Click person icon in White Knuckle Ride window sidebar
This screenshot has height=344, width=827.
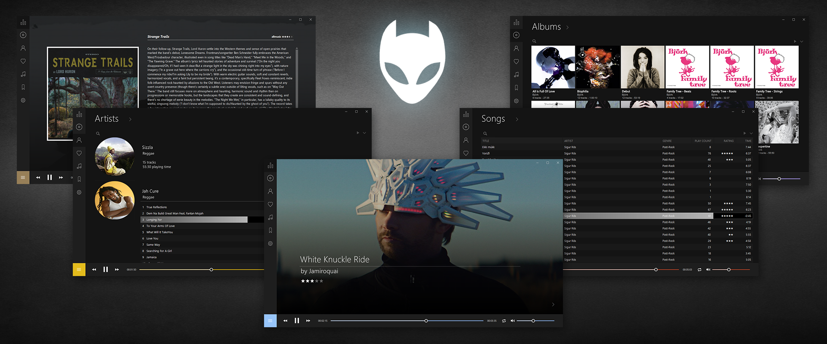tap(270, 191)
